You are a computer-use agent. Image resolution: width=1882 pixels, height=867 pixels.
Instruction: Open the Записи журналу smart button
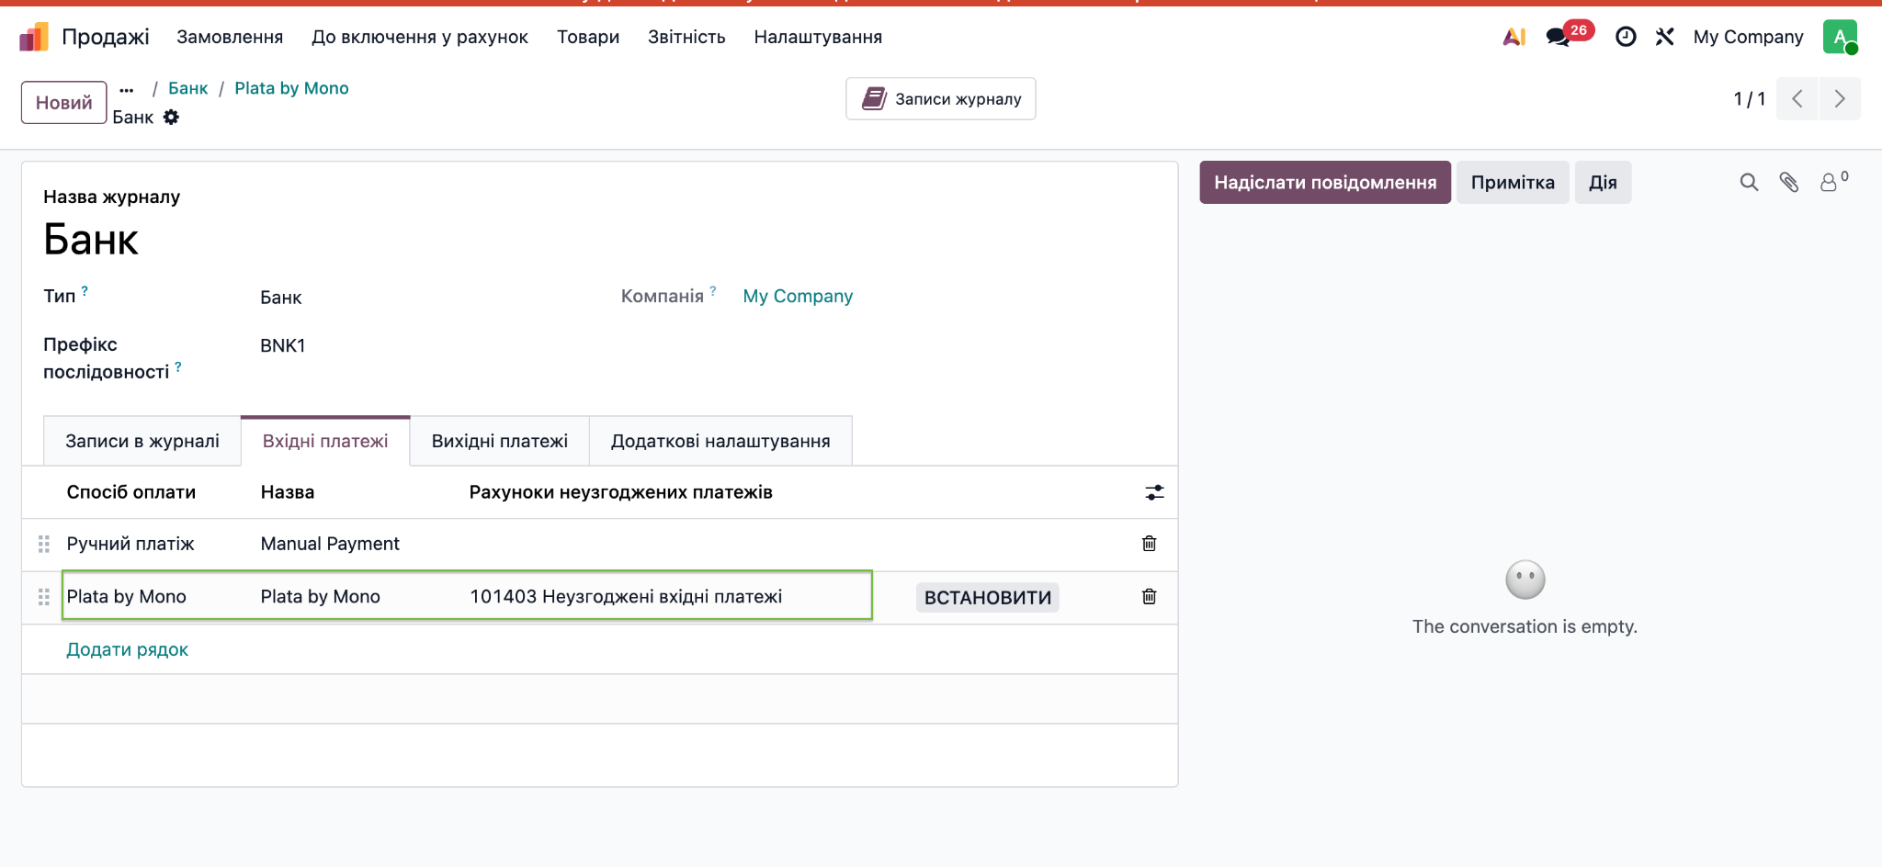point(941,98)
